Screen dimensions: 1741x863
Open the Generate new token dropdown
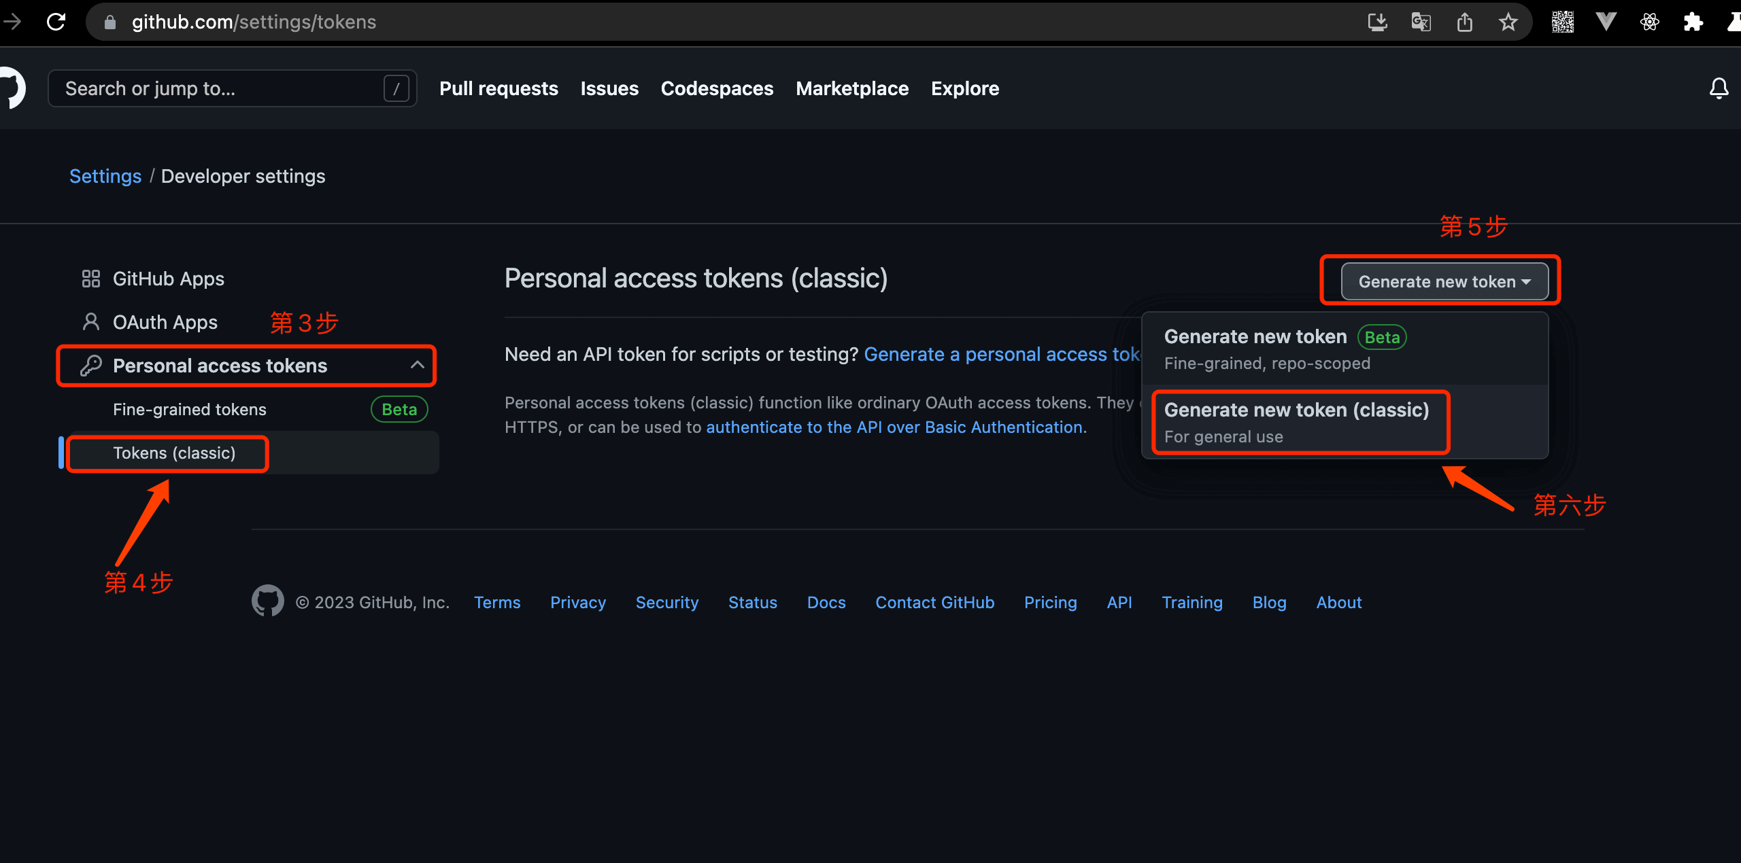pos(1444,281)
